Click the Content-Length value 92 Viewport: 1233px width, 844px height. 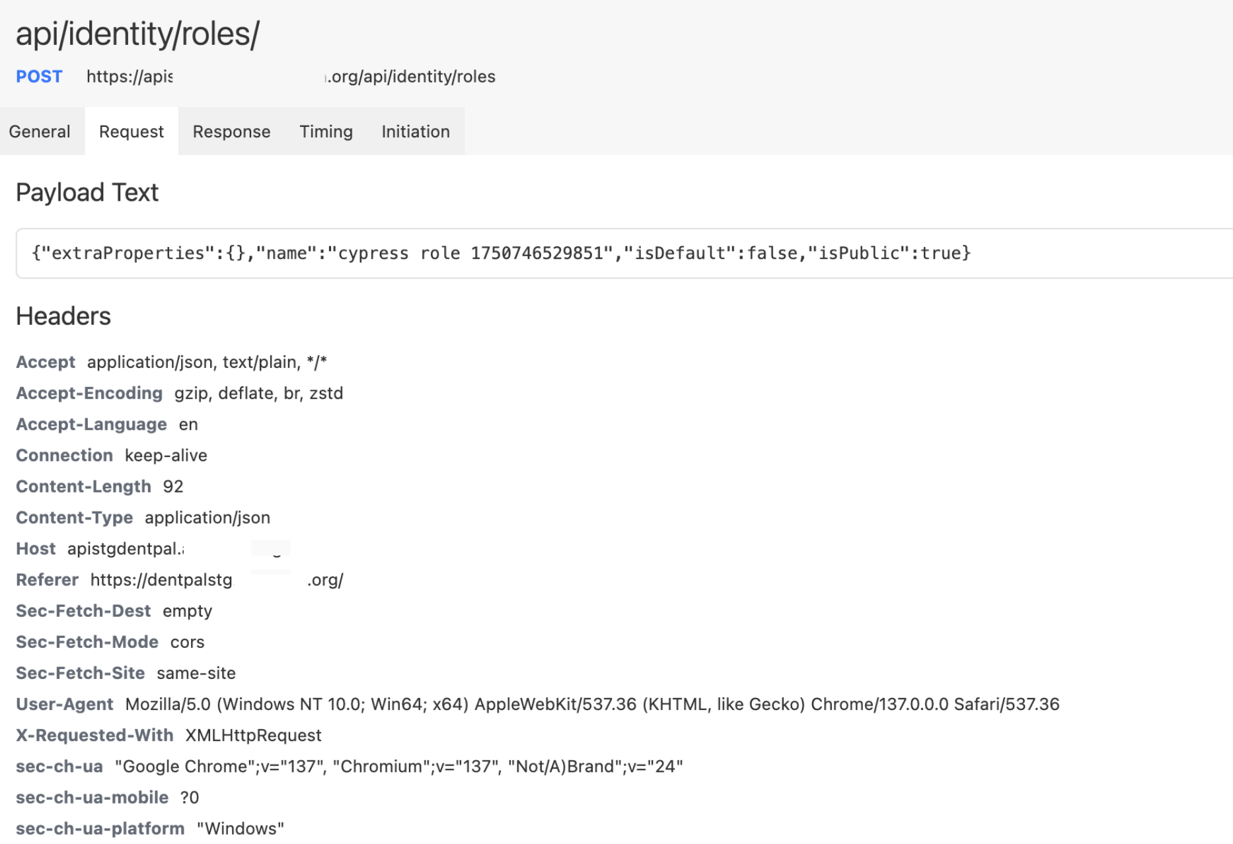tap(173, 487)
